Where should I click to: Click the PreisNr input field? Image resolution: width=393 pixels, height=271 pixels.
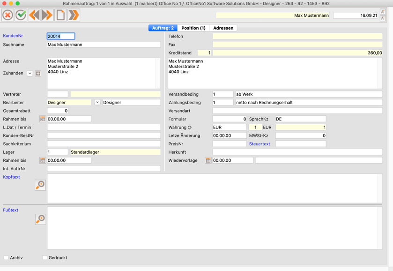pyautogui.click(x=230, y=144)
